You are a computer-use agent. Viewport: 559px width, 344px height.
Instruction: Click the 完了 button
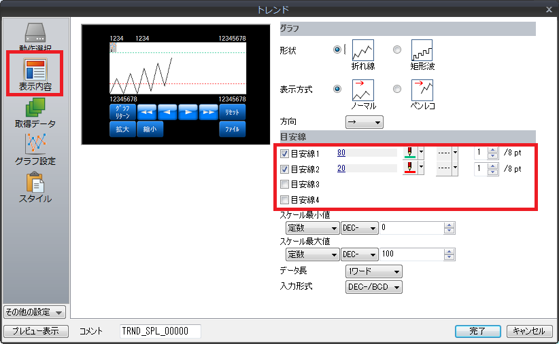coord(478,331)
